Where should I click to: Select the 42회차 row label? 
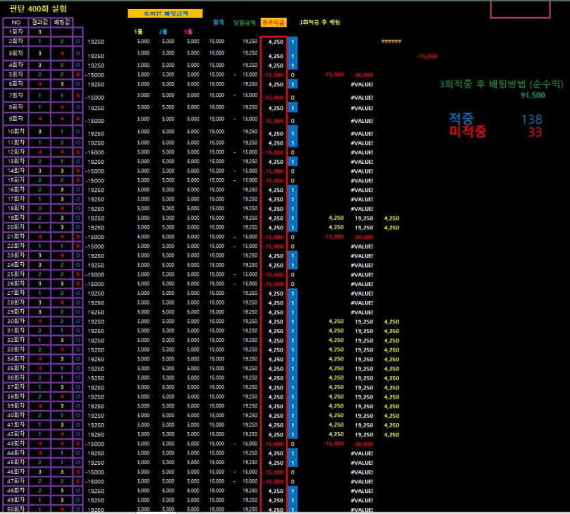pos(16,434)
